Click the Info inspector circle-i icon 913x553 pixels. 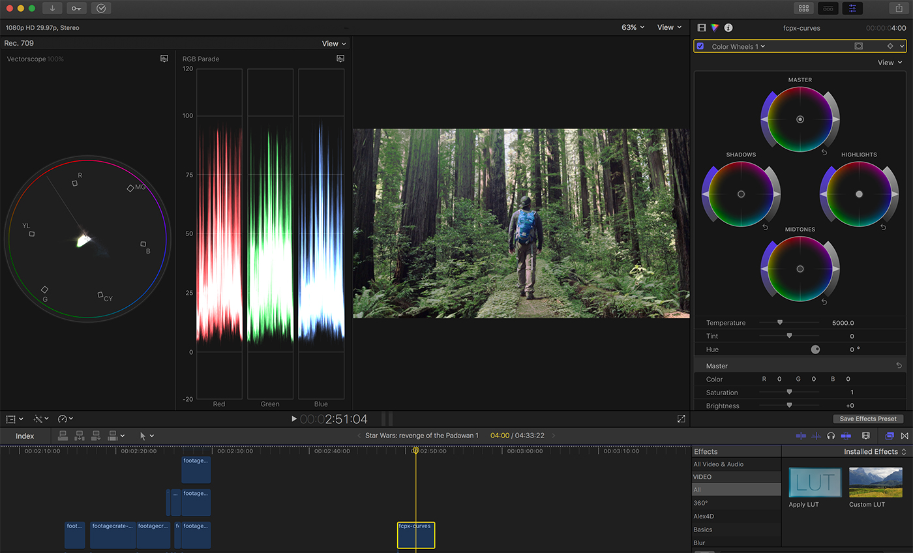pyautogui.click(x=728, y=27)
